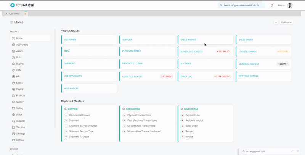Expand the chat search box widget

tap(292, 151)
